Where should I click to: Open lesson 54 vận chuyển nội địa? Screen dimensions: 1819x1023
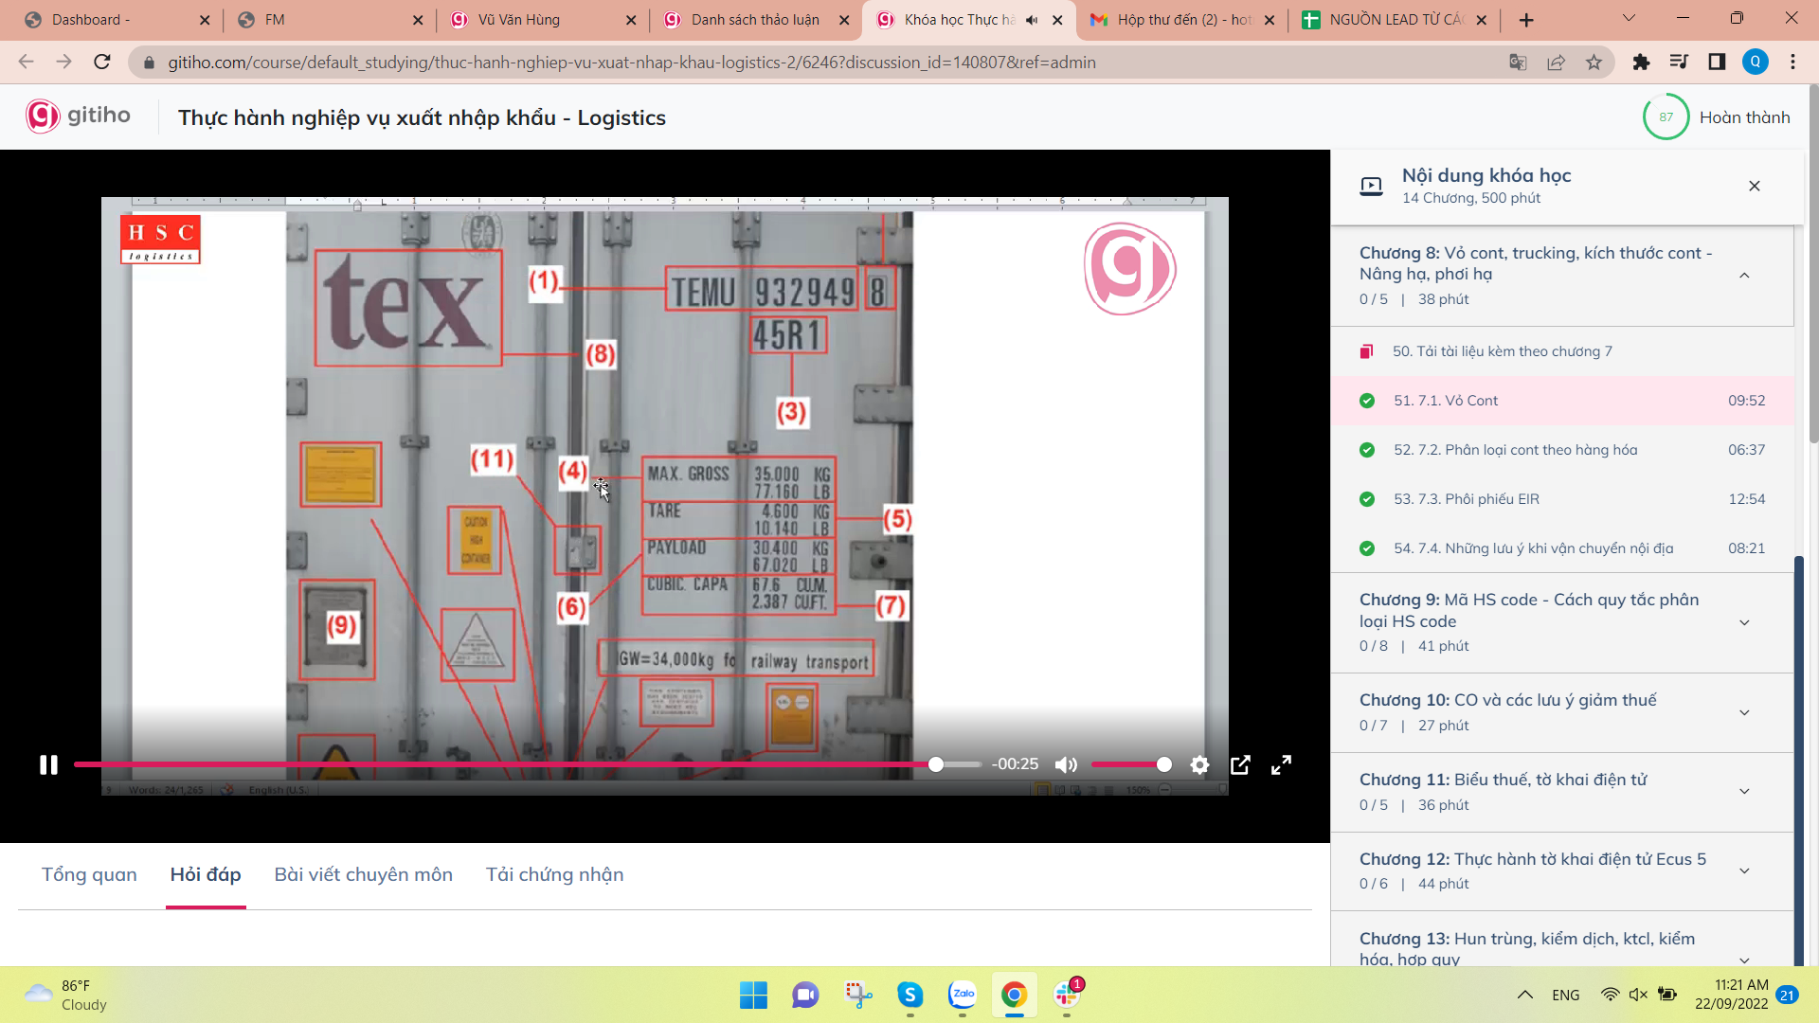1562,548
